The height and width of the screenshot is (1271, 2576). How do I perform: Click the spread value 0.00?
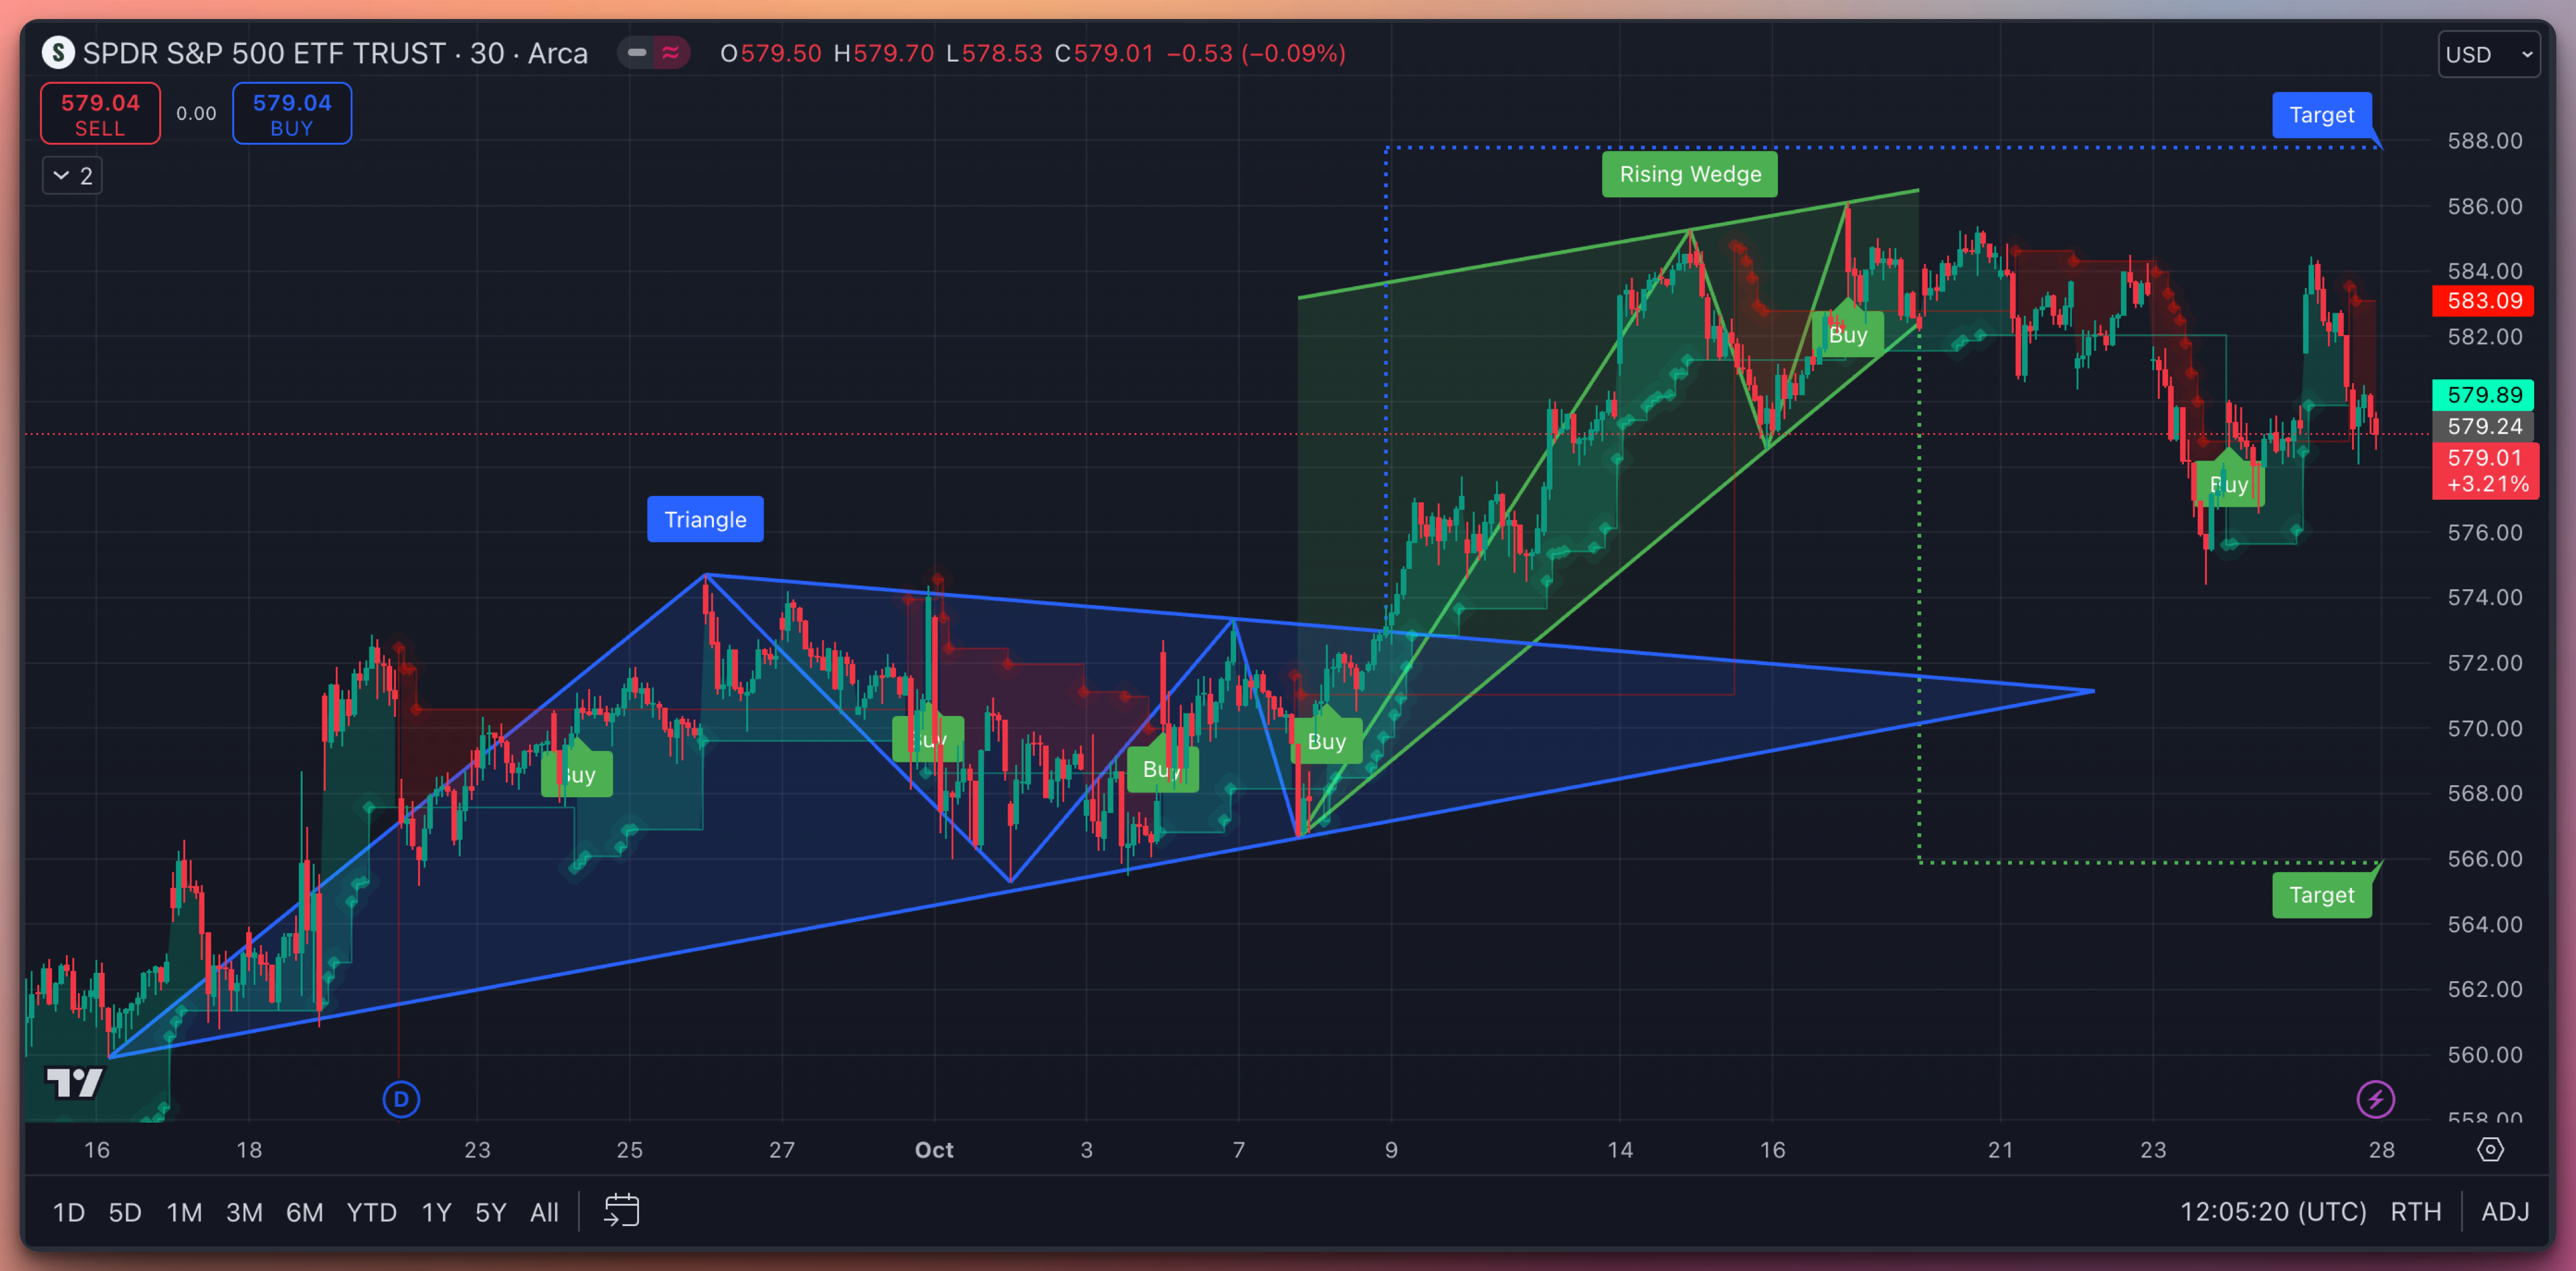[196, 114]
